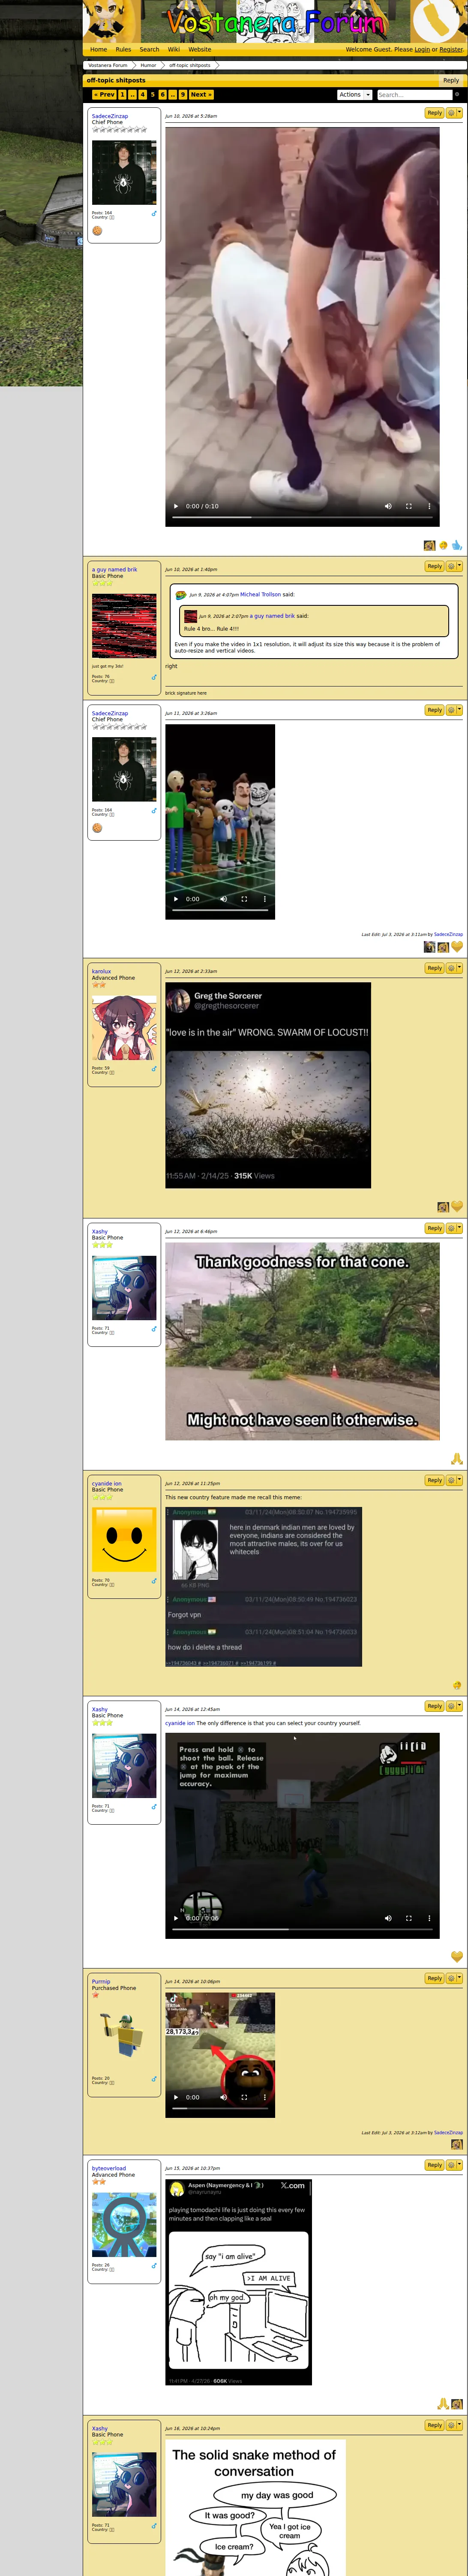Mute the Baldi and Freddy characters video
This screenshot has height=2576, width=468.
(224, 899)
